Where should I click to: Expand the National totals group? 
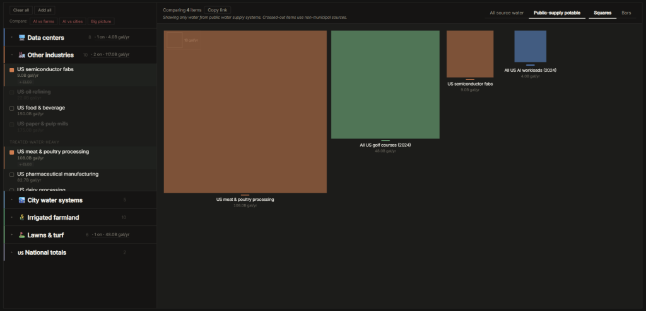[12, 252]
